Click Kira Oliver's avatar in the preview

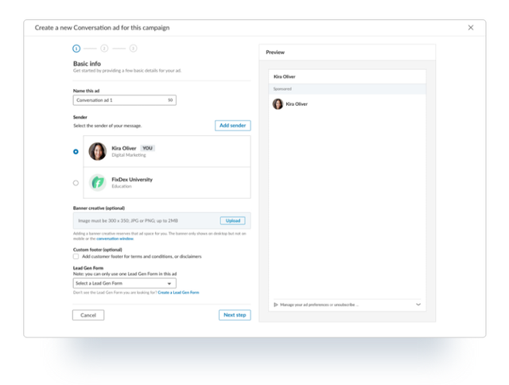coord(278,104)
